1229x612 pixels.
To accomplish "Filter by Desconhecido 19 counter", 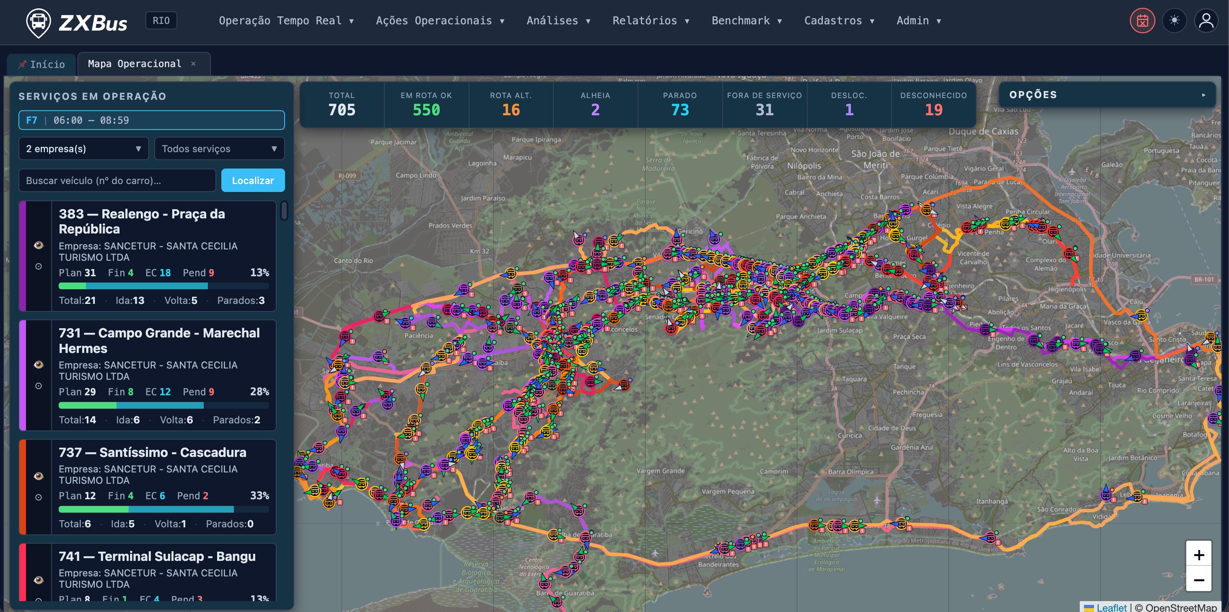I will click(x=933, y=104).
